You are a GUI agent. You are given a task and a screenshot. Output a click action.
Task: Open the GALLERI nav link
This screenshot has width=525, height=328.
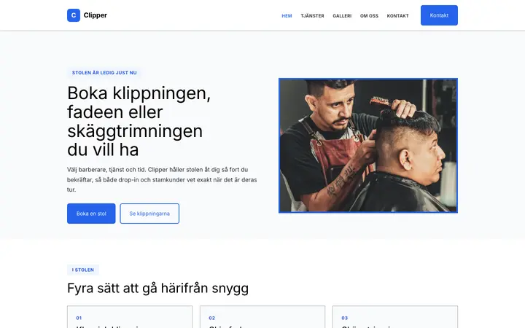(342, 16)
